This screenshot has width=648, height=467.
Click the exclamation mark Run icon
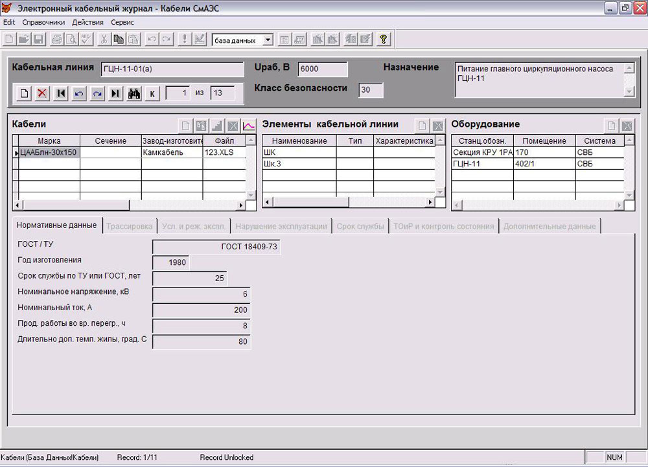click(184, 40)
